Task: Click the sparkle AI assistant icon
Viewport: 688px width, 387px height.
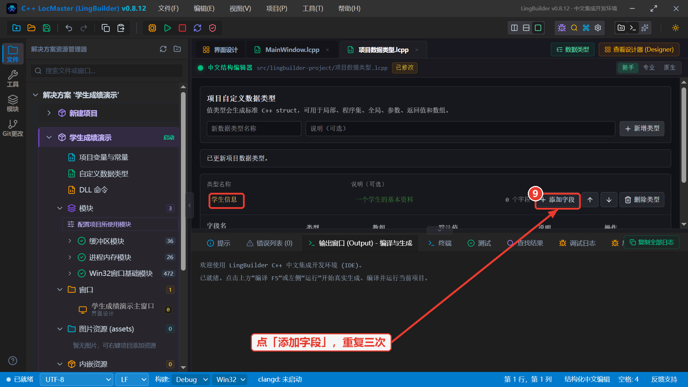Action: pyautogui.click(x=645, y=28)
